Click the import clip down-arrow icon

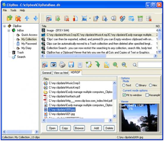(105, 18)
